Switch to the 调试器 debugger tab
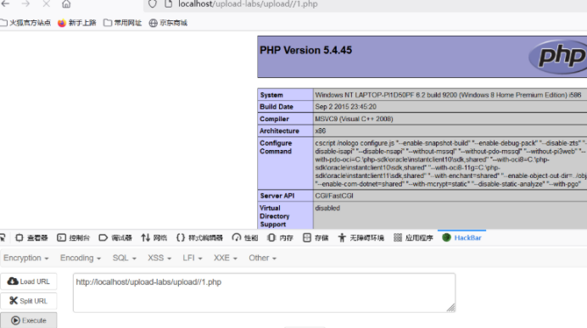587x328 pixels. tap(115, 237)
